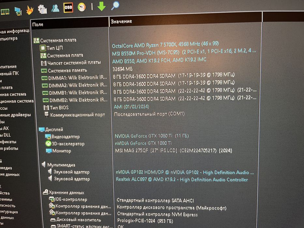Select the SMART-статус жёстких дисков row
The image size is (304, 228).
click(85, 226)
